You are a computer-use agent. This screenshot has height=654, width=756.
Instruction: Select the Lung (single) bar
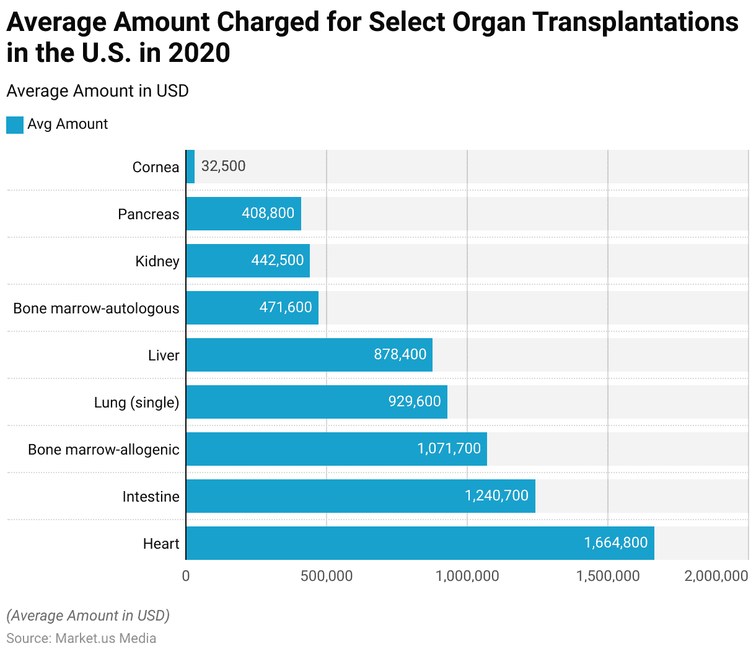tap(316, 402)
